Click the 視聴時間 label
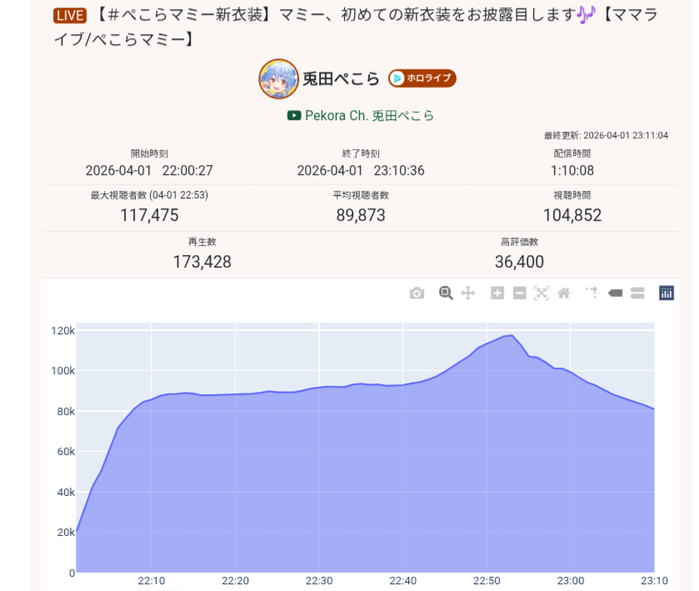 coord(572,195)
